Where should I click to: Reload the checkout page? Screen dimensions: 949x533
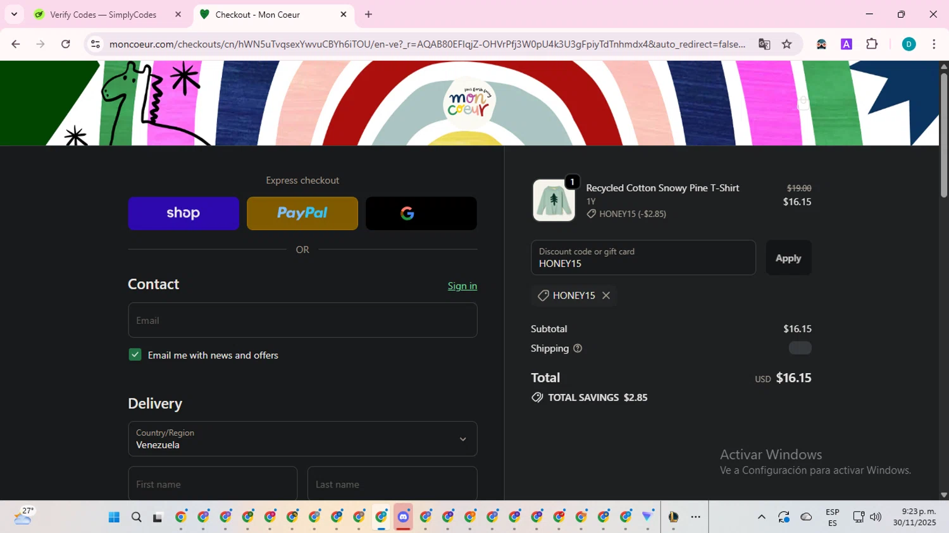pos(66,44)
